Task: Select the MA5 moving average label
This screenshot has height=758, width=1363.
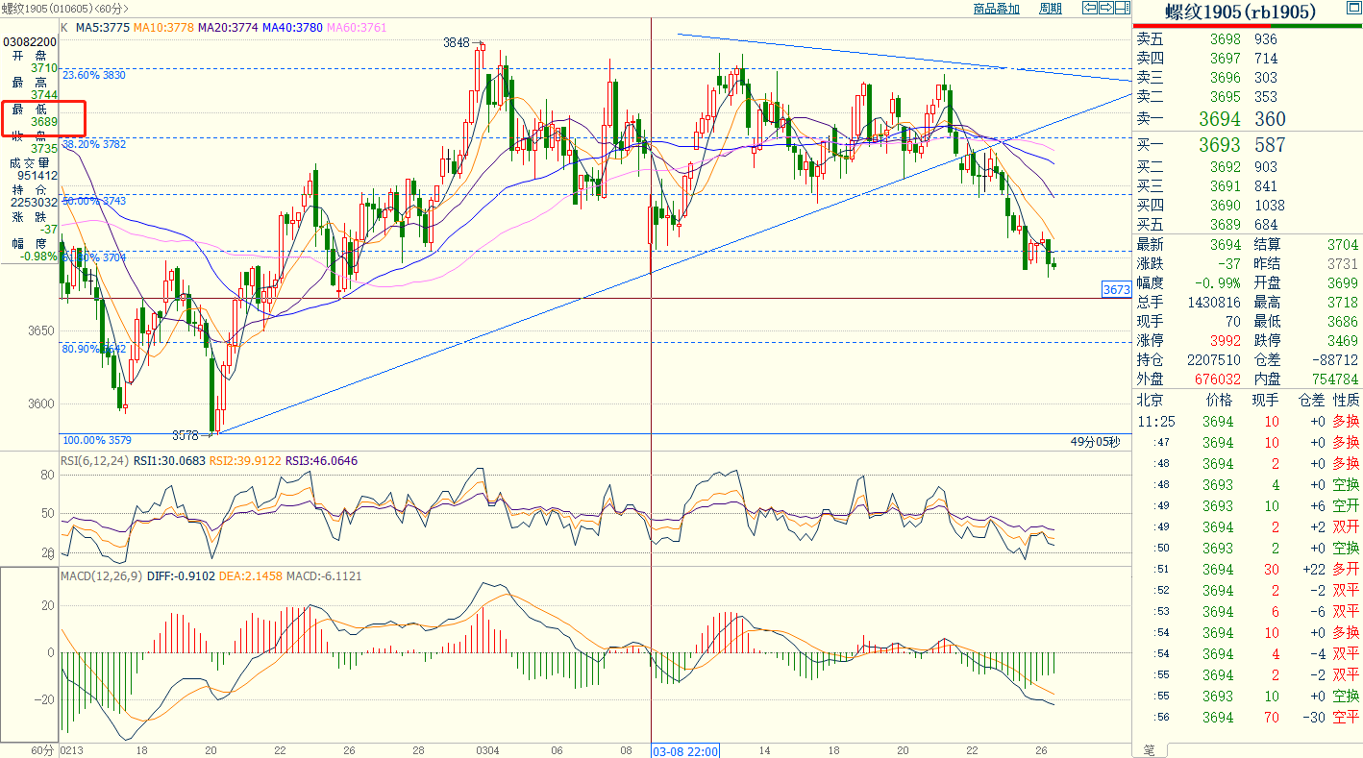Action: tap(104, 28)
